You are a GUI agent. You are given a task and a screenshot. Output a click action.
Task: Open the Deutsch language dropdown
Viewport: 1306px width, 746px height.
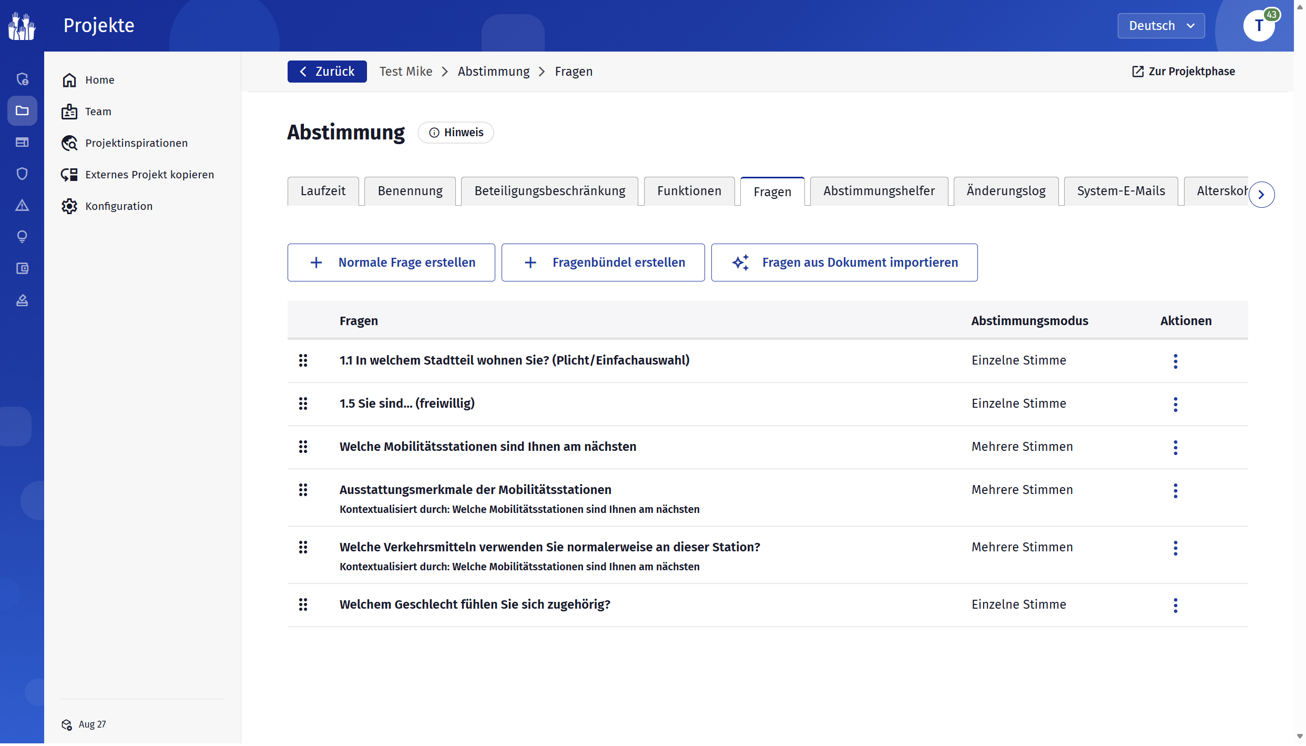point(1161,26)
